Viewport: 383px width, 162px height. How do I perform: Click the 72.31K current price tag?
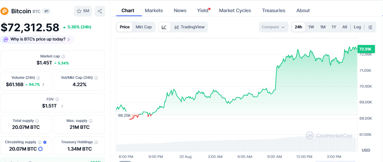tap(366, 49)
